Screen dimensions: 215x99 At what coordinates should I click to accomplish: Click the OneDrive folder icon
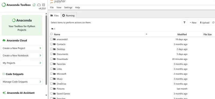pos(54,84)
